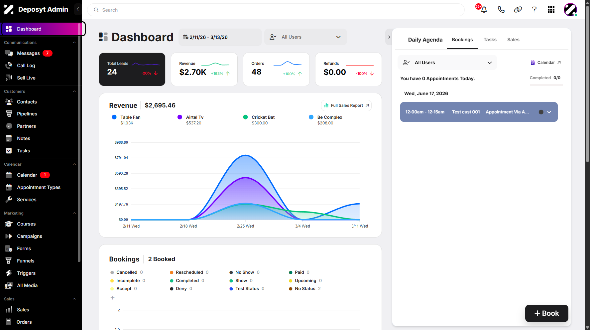Collapse the Communications section
Screen dimensions: 590x330
pos(74,43)
